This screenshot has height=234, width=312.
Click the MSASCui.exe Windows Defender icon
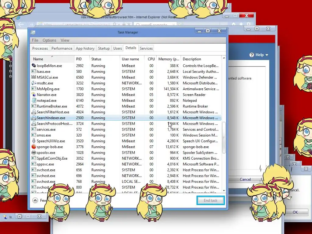(34, 77)
